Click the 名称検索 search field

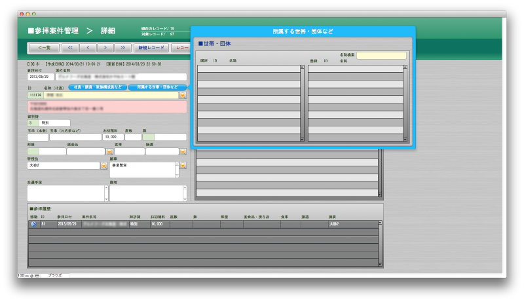pos(381,56)
